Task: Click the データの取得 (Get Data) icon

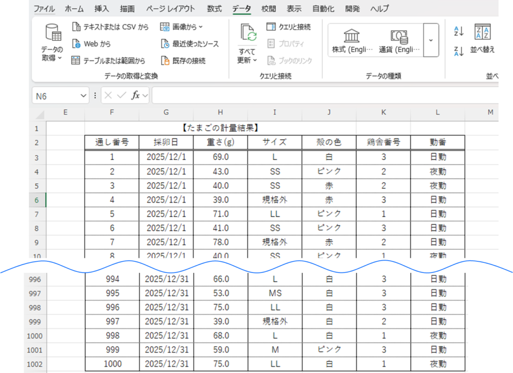Action: [52, 35]
